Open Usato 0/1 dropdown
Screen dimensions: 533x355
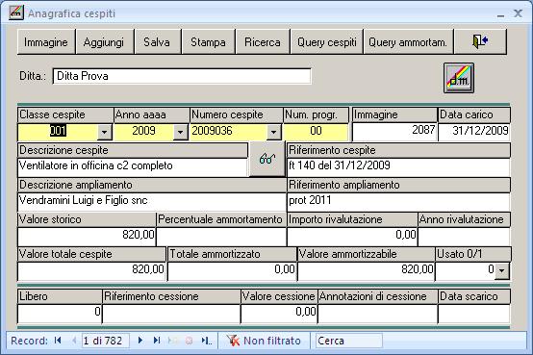click(501, 271)
